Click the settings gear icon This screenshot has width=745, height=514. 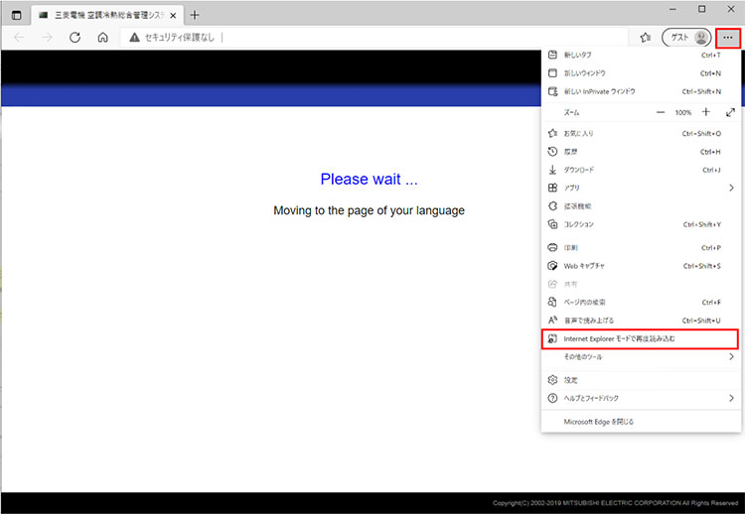[552, 380]
